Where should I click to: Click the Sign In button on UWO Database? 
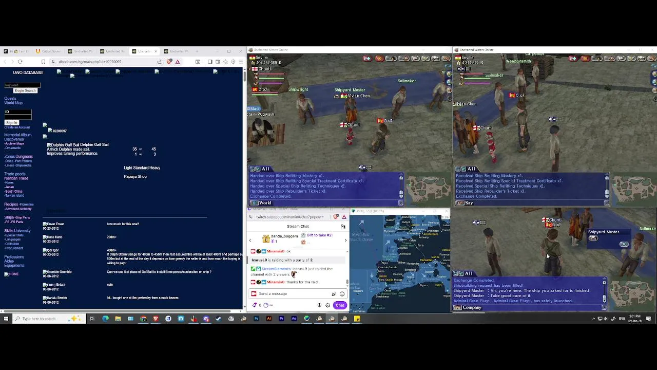[x=12, y=123]
